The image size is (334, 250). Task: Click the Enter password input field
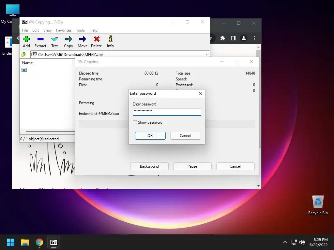(x=167, y=112)
